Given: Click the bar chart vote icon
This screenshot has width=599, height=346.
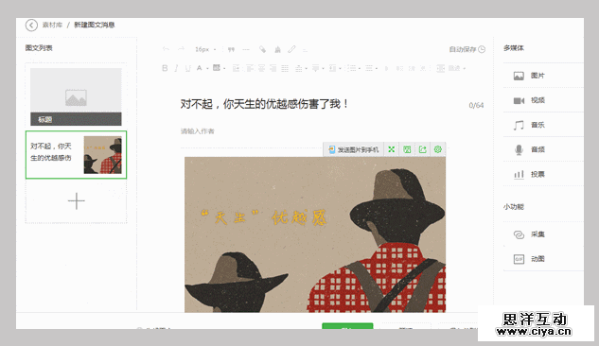Looking at the screenshot, I should pos(519,175).
